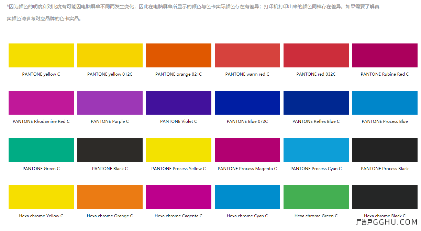Click the 'PANTONE Process Magenta C' label
This screenshot has height=231, width=421.
(x=247, y=169)
